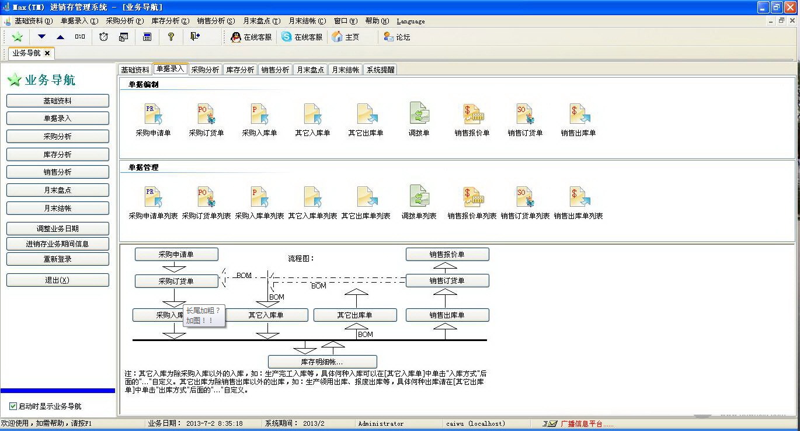The image size is (800, 431).
Task: Click the 销售分析 button in the sidebar
Action: 58,172
